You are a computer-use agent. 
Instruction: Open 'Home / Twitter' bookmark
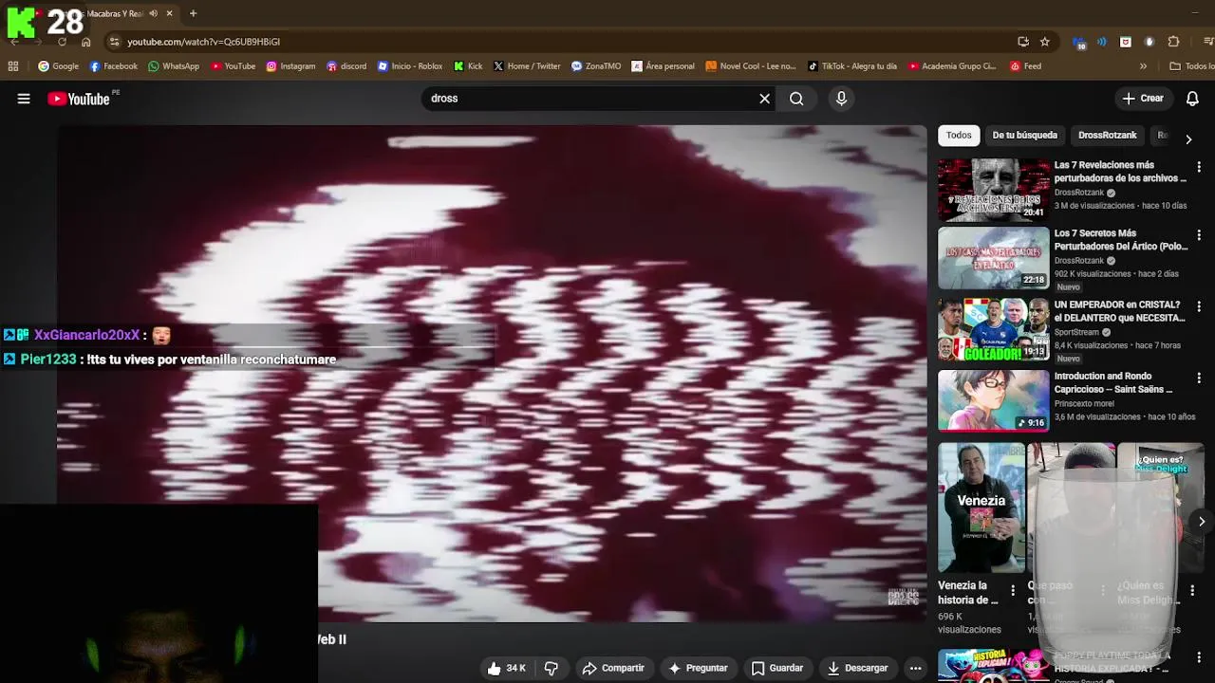527,66
